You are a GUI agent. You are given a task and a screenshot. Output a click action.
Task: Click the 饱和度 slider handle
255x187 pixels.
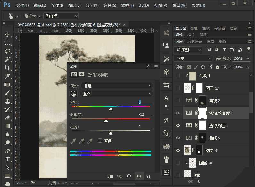point(106,121)
